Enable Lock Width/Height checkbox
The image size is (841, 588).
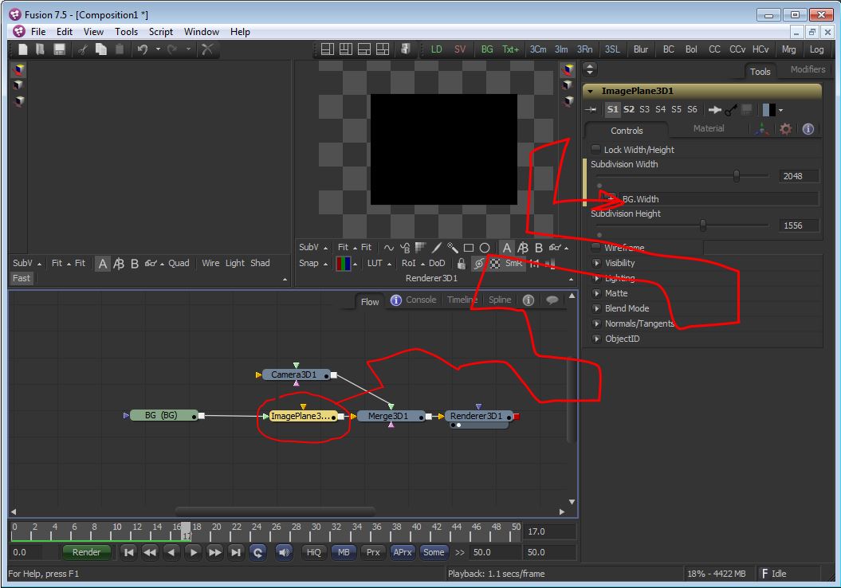[595, 149]
